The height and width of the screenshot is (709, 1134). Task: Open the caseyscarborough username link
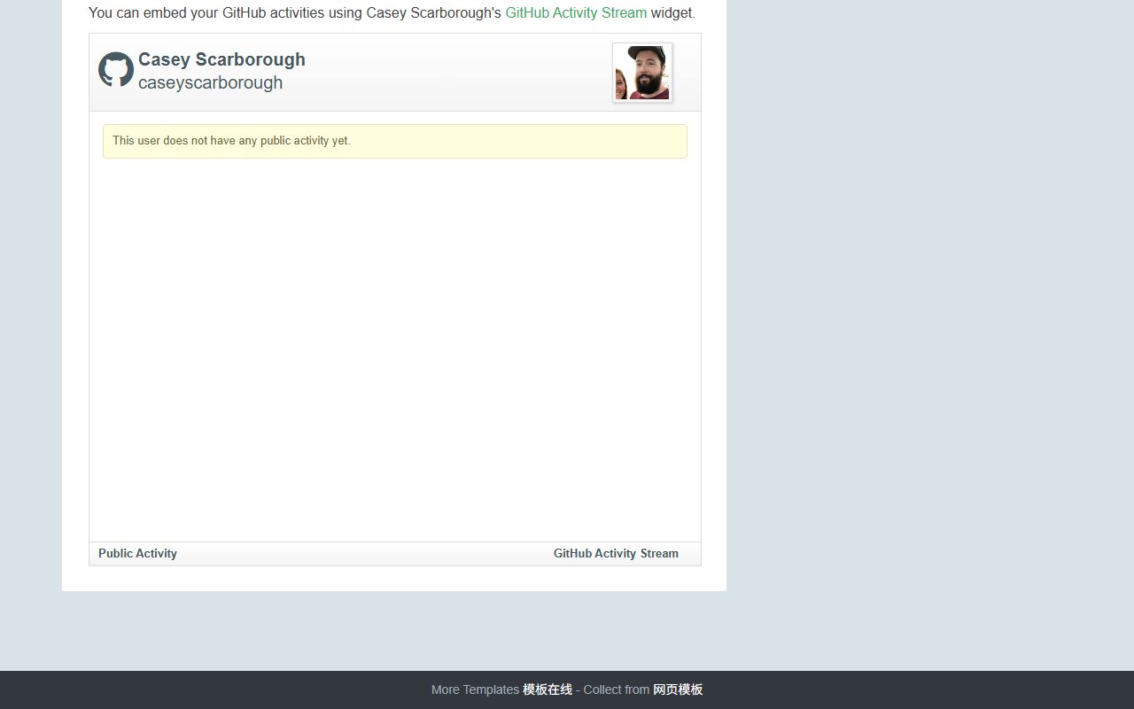[x=210, y=82]
